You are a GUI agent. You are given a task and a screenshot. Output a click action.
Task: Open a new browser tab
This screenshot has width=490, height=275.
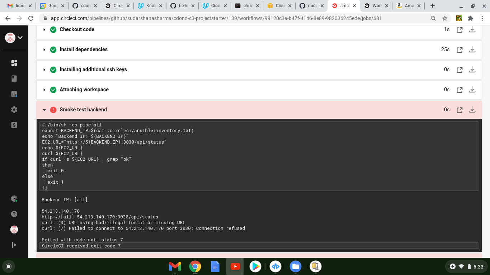(x=433, y=6)
